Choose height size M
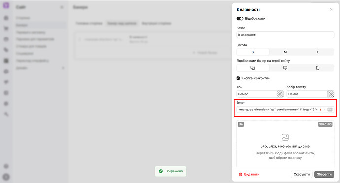This screenshot has height=183, width=340. click(285, 52)
